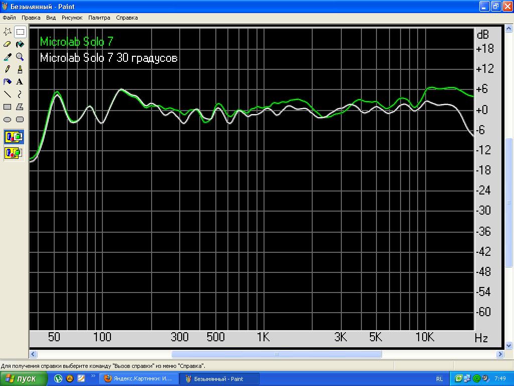Image resolution: width=514 pixels, height=386 pixels.
Task: Pick the Airbrush spray can tool
Action: [x=7, y=82]
